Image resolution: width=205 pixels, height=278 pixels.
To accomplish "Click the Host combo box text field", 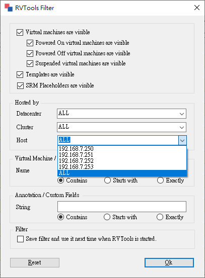I will 118,140.
